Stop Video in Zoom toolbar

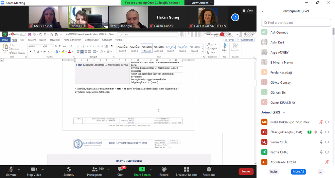(x=34, y=171)
